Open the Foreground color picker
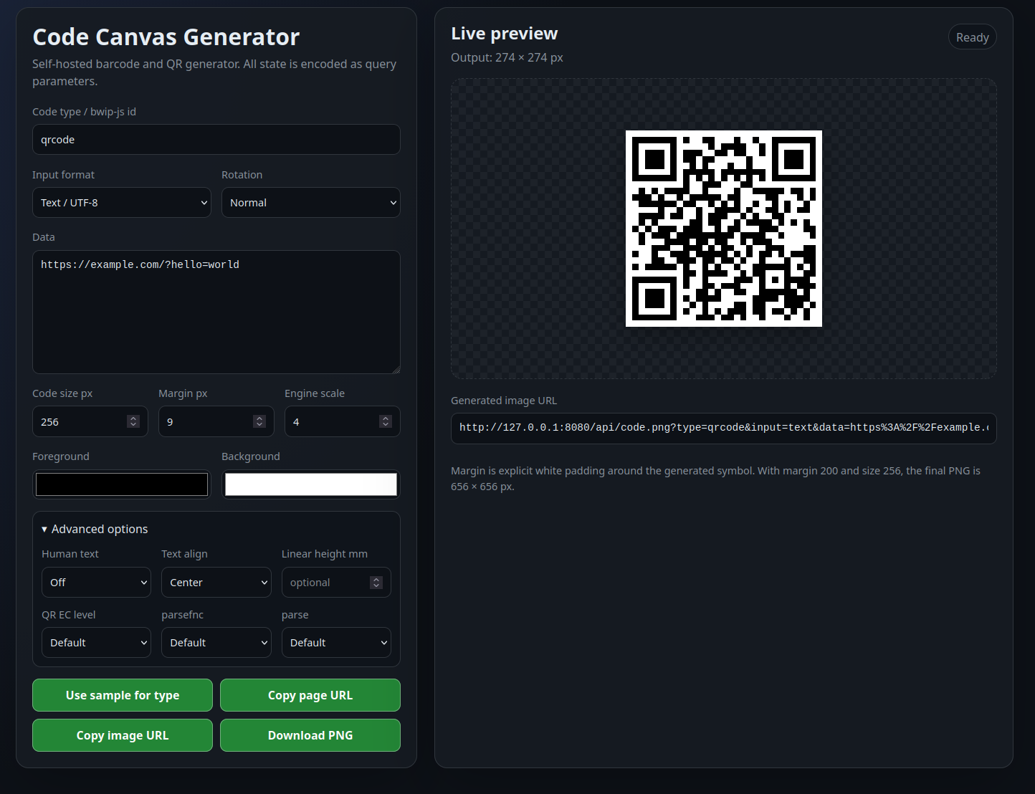The height and width of the screenshot is (794, 1035). [x=121, y=484]
